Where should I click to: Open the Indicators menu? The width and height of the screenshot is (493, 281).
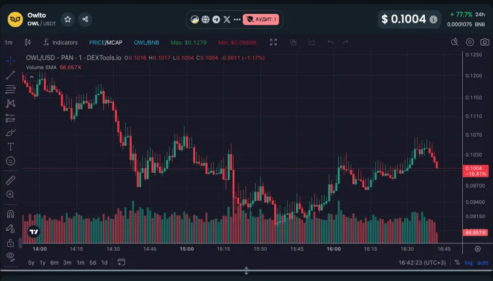[x=60, y=42]
